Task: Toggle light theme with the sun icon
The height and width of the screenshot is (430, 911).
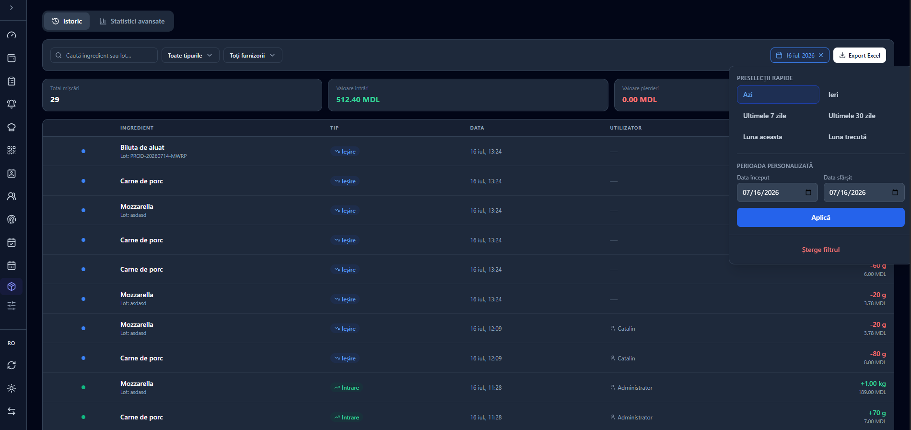Action: 12,388
